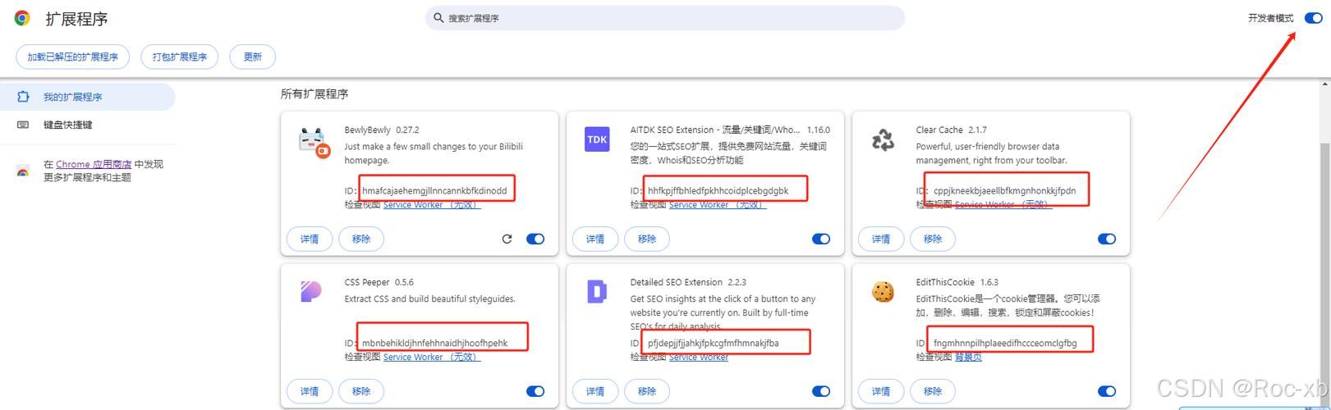
Task: Open AITDK SEO Extension Service Worker link
Action: tap(718, 205)
